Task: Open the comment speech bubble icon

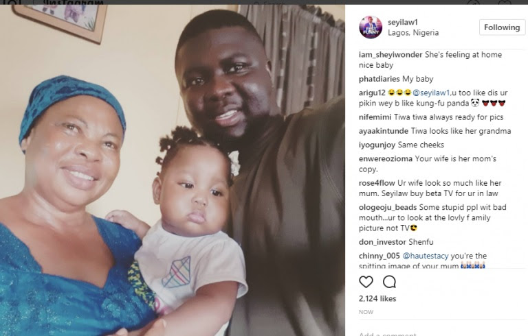Action: click(x=389, y=282)
